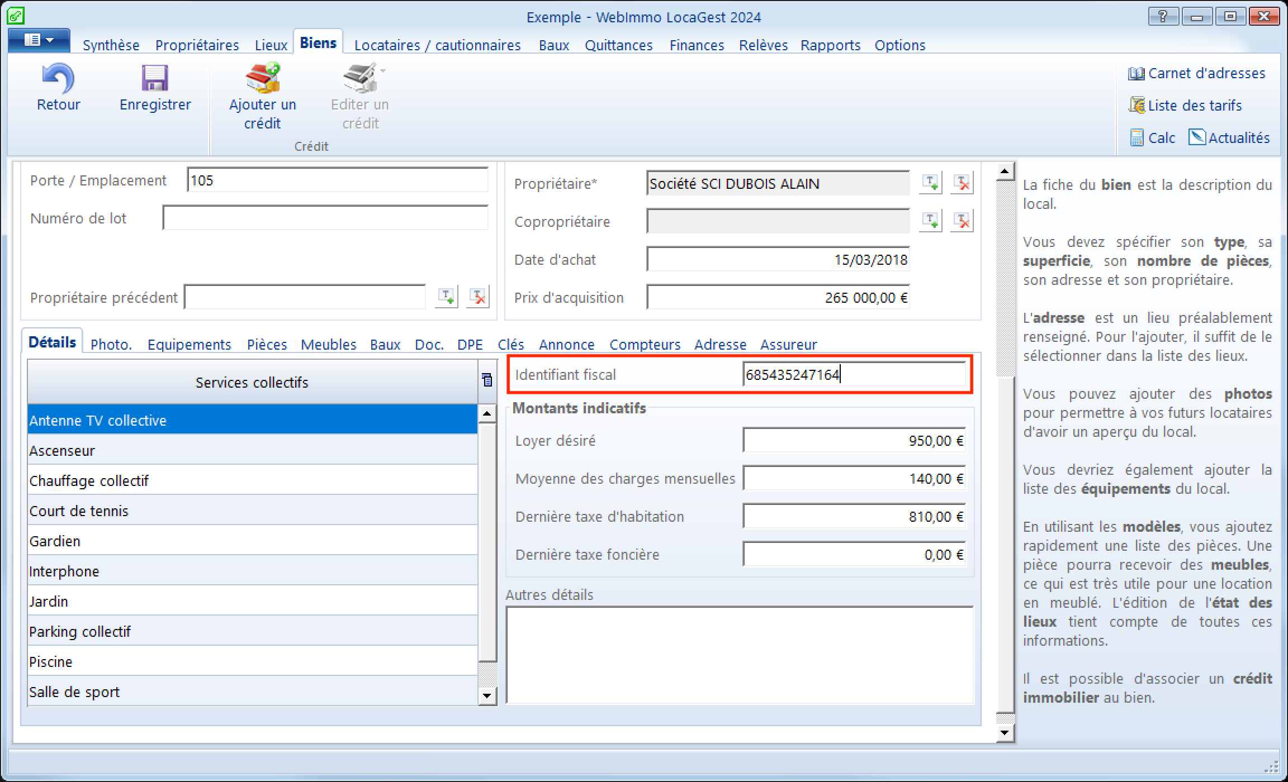Open the Synthèse ribbon tab

click(x=111, y=45)
